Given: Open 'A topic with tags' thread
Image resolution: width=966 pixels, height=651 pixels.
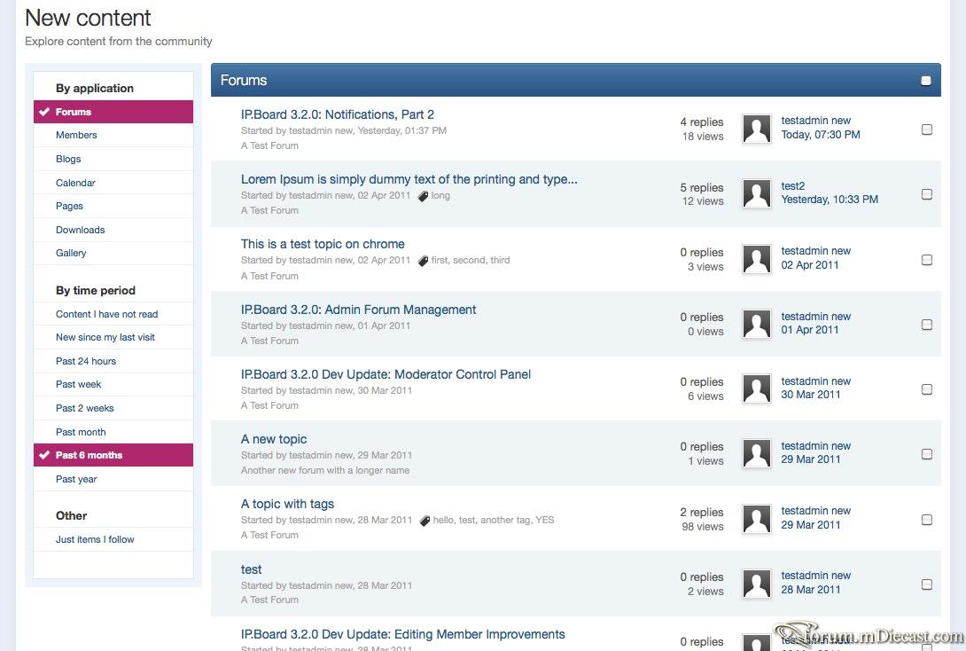Looking at the screenshot, I should tap(287, 504).
